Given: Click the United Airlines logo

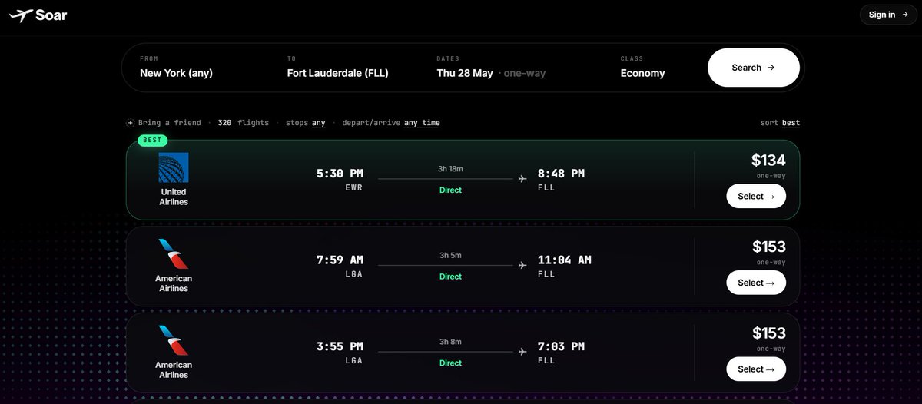Looking at the screenshot, I should tap(174, 167).
